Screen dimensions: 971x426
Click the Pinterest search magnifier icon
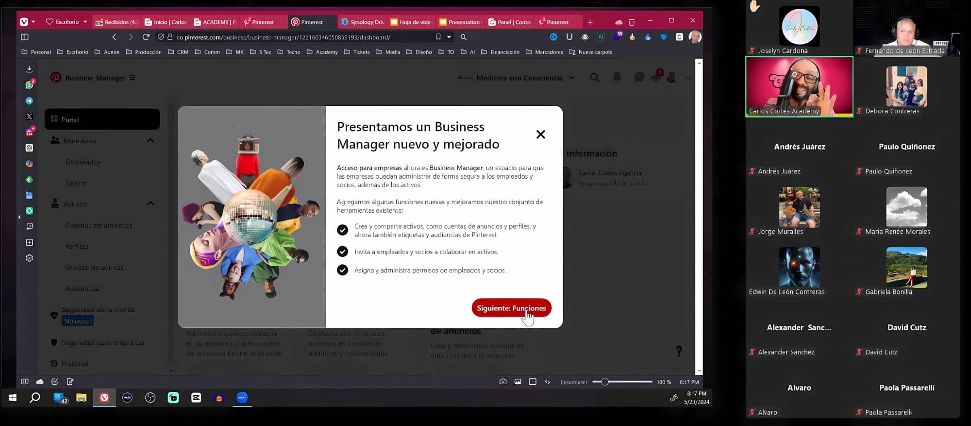[x=594, y=77]
